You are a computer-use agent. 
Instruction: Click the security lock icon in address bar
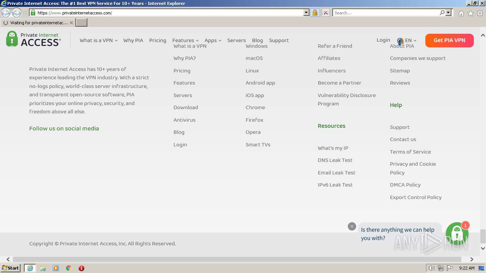point(315,13)
